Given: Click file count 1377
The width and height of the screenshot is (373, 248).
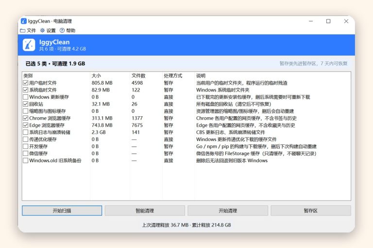Looking at the screenshot, I should (x=137, y=118).
